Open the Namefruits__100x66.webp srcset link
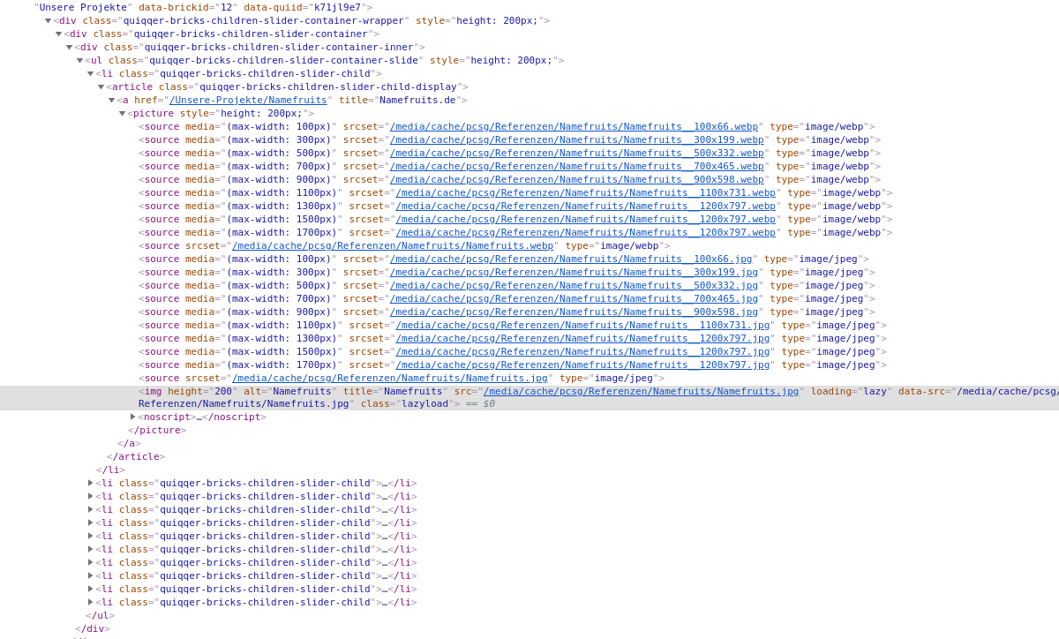Viewport: 1059px width, 639px height. (x=574, y=127)
